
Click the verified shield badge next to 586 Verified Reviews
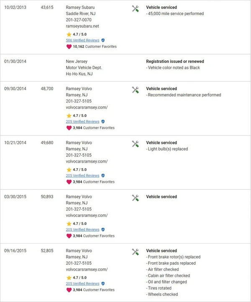pyautogui.click(x=103, y=40)
